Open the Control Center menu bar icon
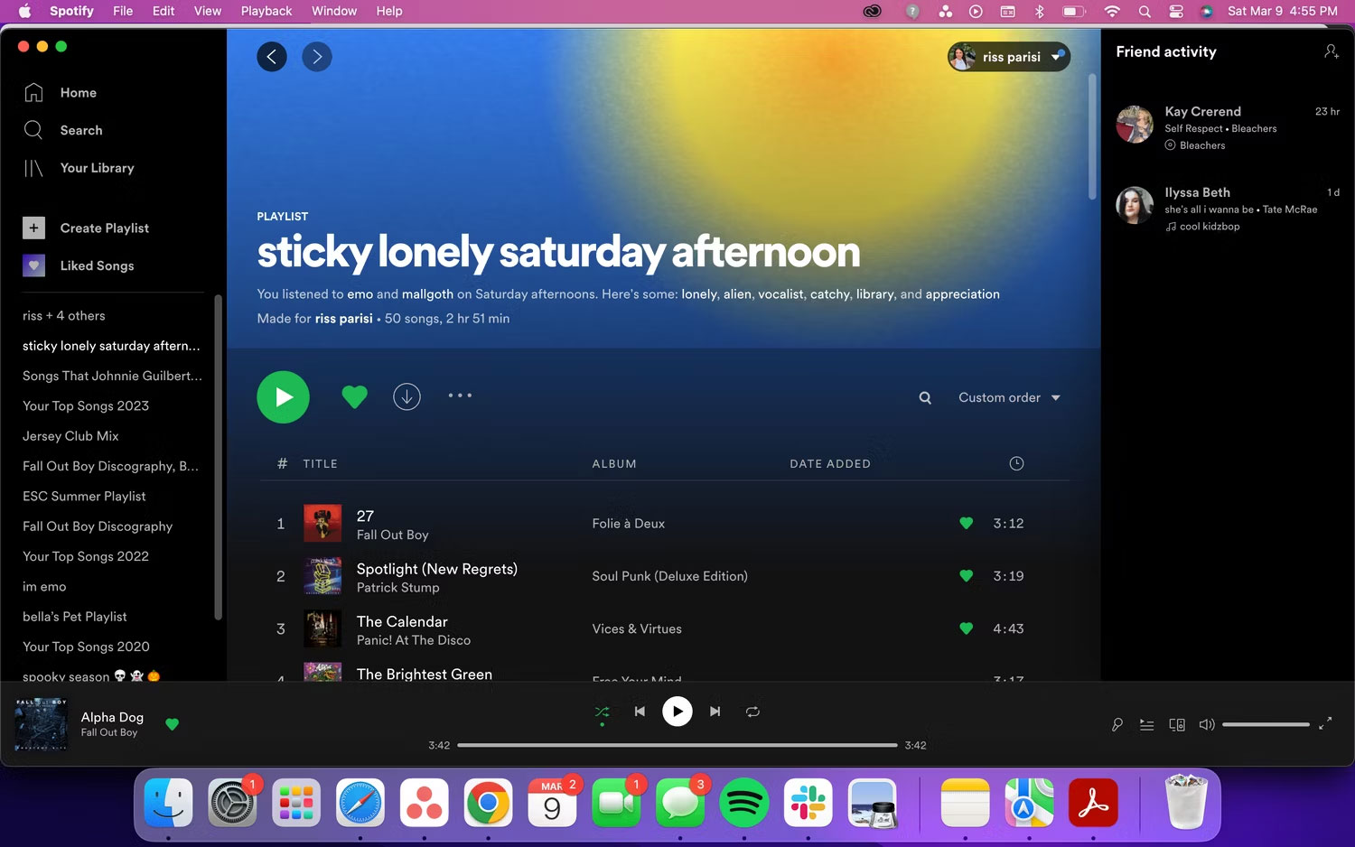Screen dimensions: 1355x847 click(1176, 11)
